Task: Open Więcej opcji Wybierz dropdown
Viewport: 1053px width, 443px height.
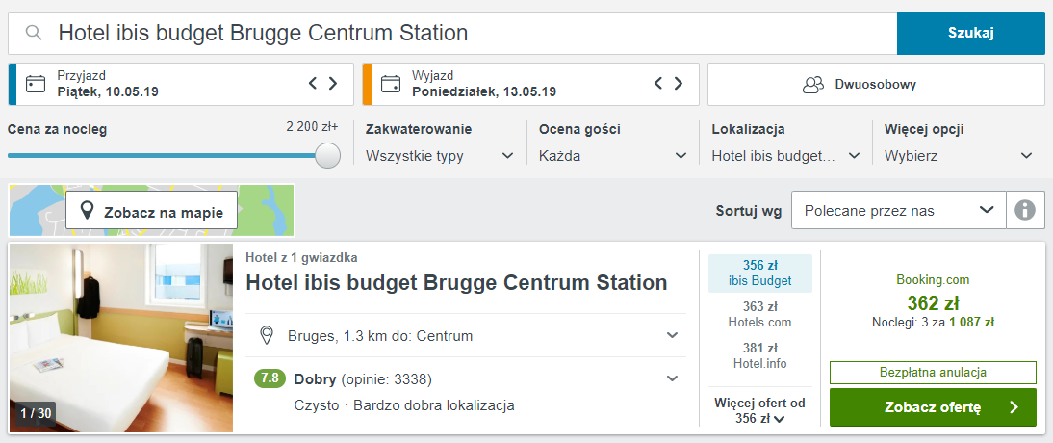Action: [959, 156]
